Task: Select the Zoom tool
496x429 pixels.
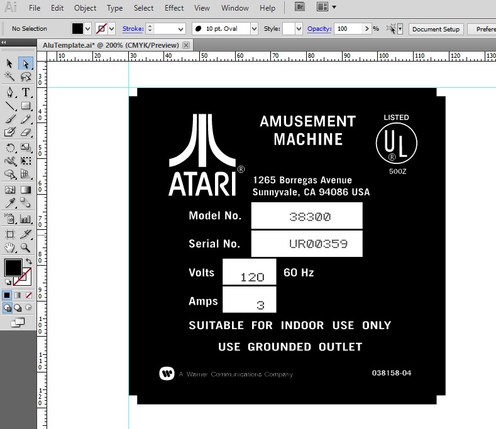Action: coord(26,247)
